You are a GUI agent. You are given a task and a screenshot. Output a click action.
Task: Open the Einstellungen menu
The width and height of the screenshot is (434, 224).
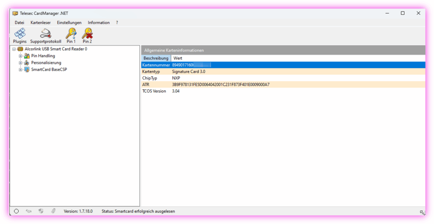(69, 22)
